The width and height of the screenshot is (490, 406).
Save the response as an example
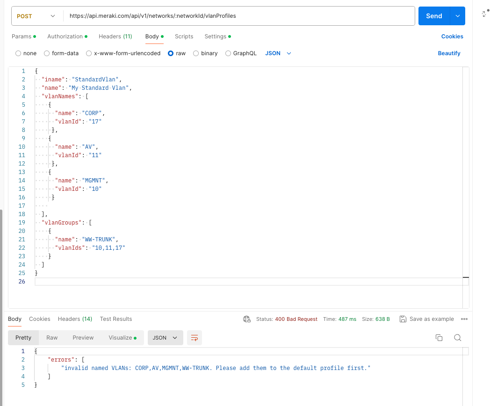tap(426, 319)
